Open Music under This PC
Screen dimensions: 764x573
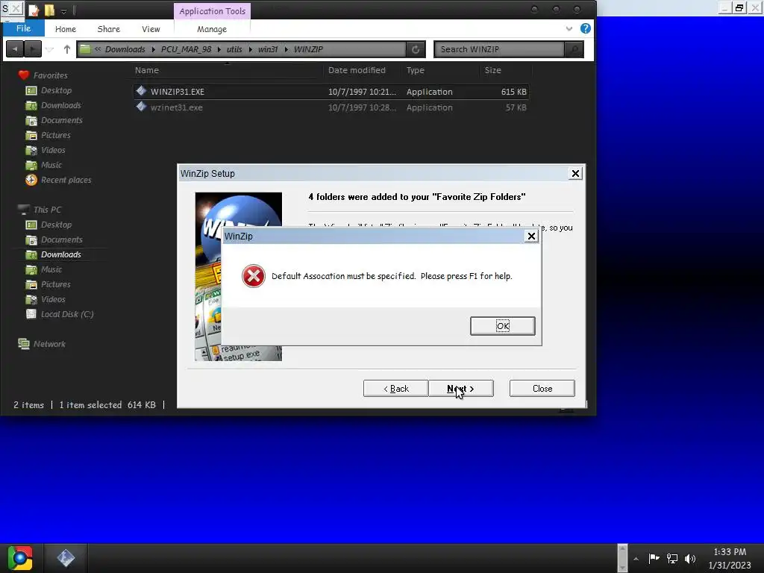pos(51,269)
